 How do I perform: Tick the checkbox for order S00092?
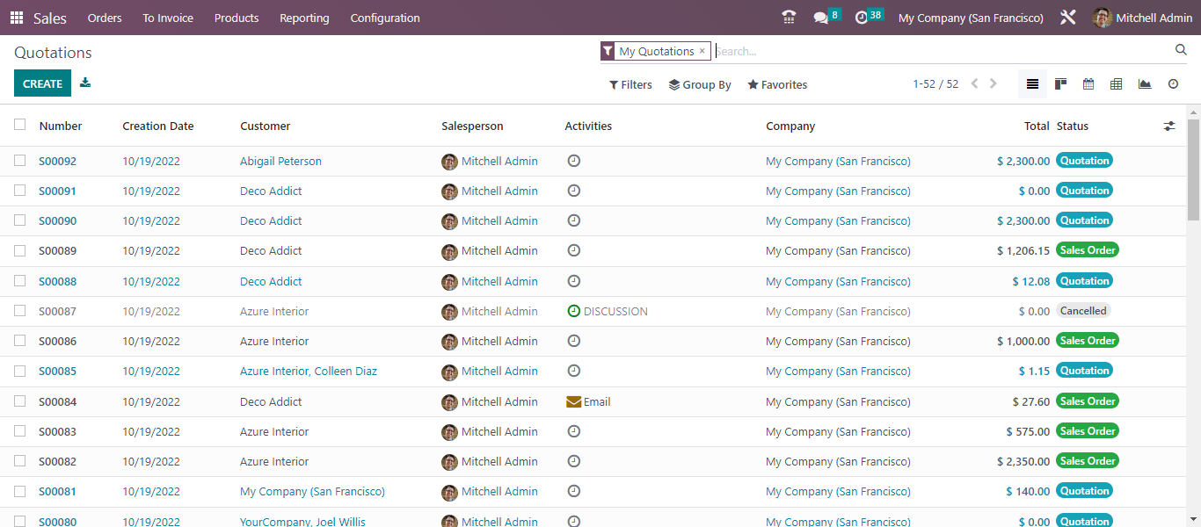20,161
